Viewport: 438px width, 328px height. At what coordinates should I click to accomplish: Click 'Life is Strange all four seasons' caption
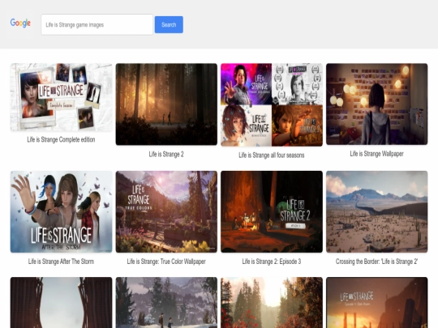click(x=272, y=155)
